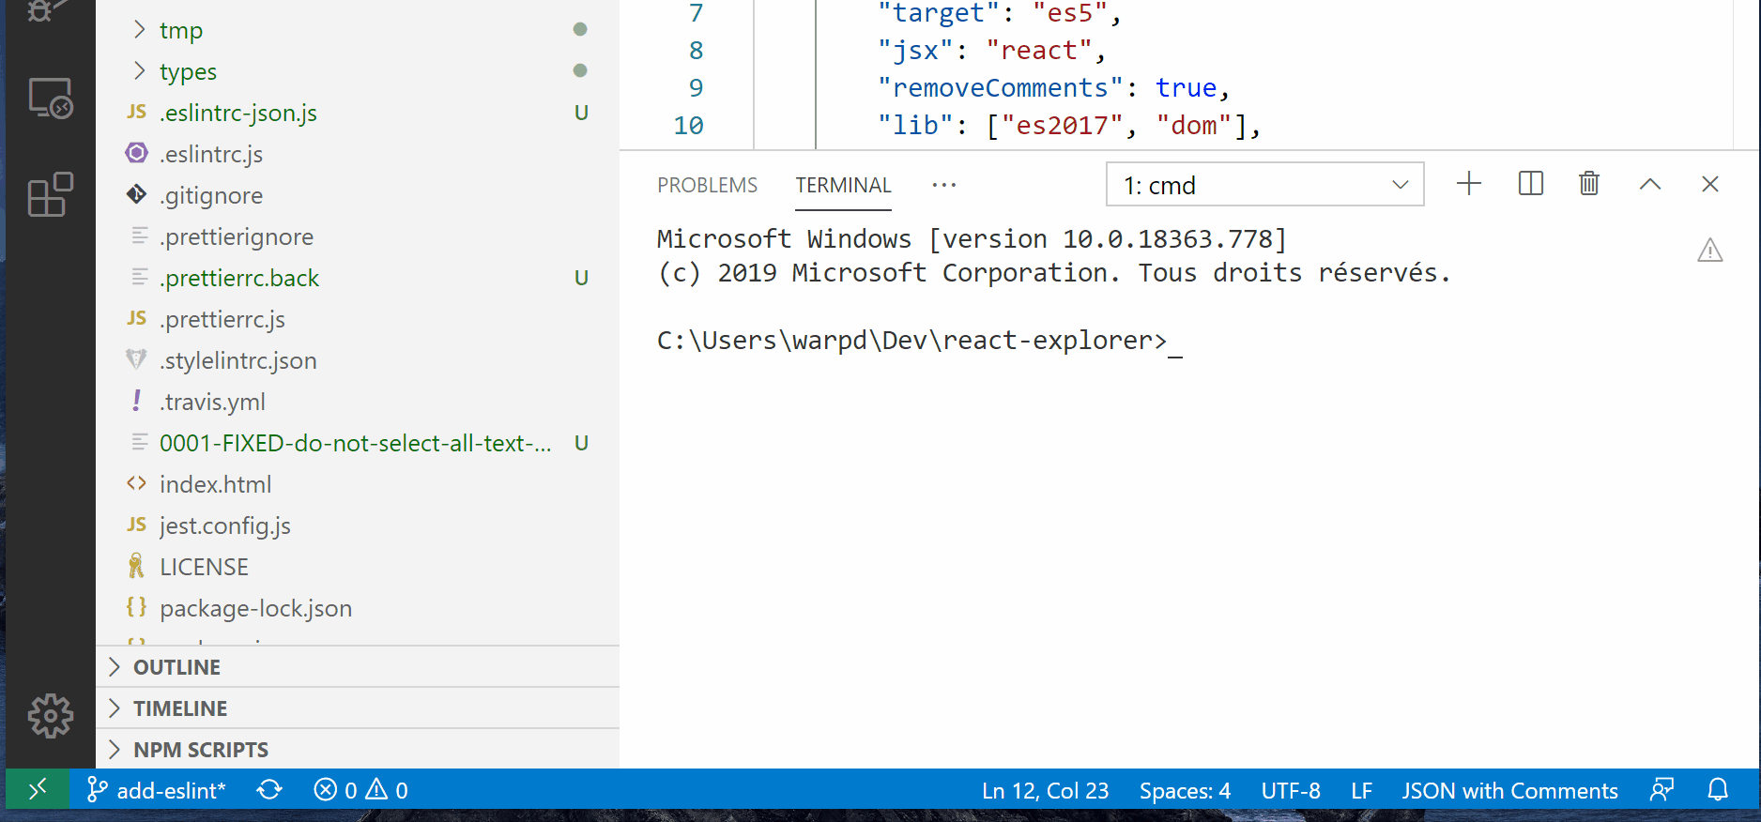Expand the OUTLINE section

(115, 667)
